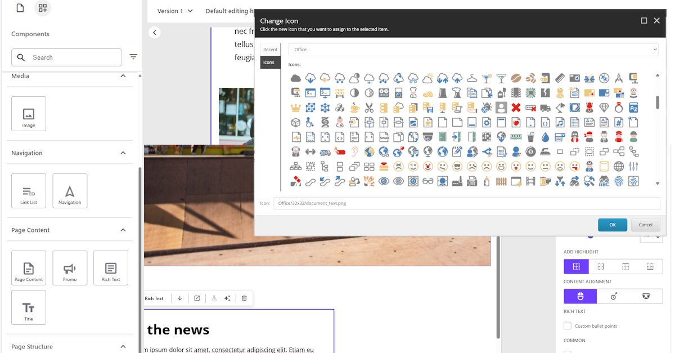The height and width of the screenshot is (353, 675).
Task: Enable Custom bullet points checkbox
Action: (x=568, y=326)
